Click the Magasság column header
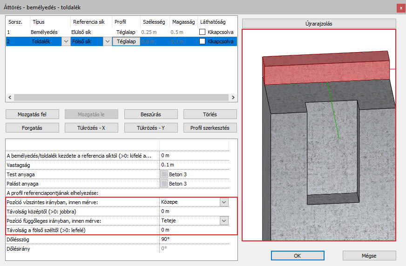The height and width of the screenshot is (266, 406). (x=183, y=22)
